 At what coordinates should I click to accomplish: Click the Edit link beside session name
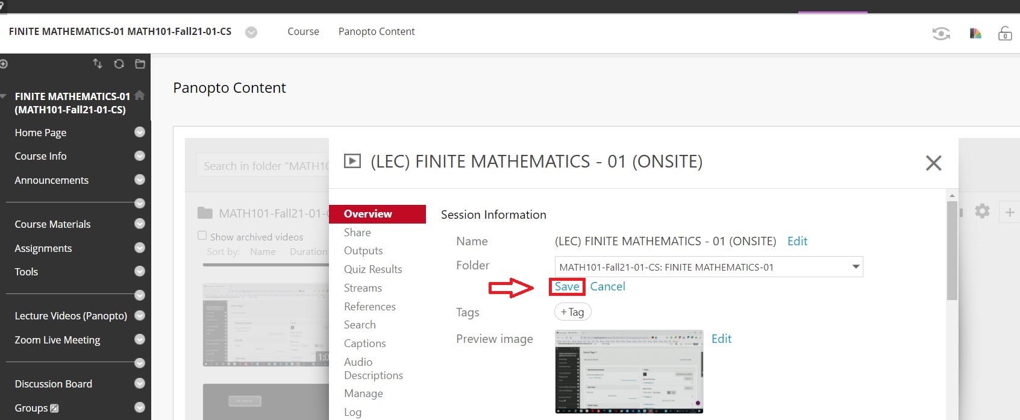(797, 241)
